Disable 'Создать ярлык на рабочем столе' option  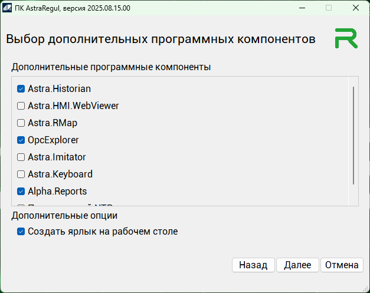tap(21, 232)
